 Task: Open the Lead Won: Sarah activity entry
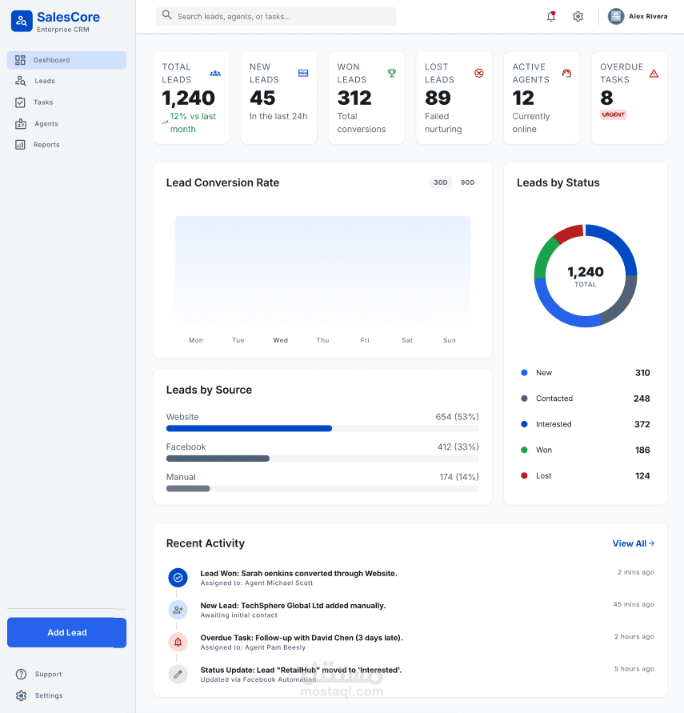410,578
